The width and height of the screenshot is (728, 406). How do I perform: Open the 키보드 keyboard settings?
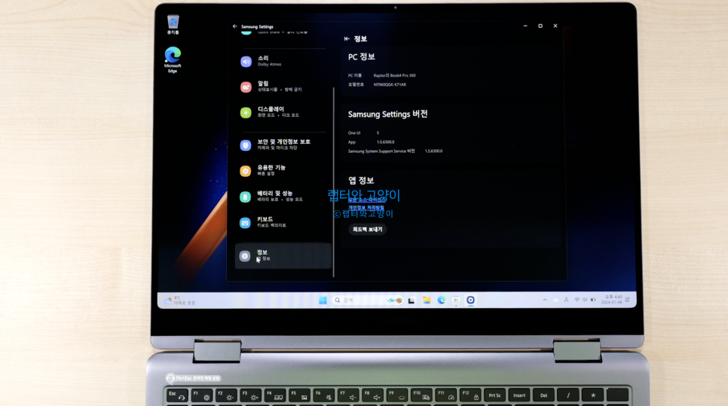pyautogui.click(x=283, y=222)
